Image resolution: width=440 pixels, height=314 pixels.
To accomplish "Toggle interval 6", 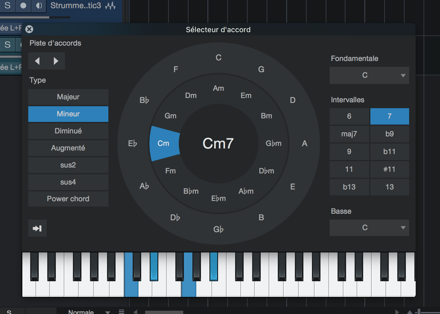I will (x=349, y=116).
